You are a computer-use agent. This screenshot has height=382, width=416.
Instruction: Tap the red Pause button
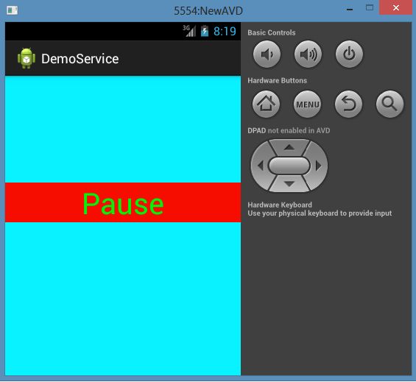tap(123, 202)
